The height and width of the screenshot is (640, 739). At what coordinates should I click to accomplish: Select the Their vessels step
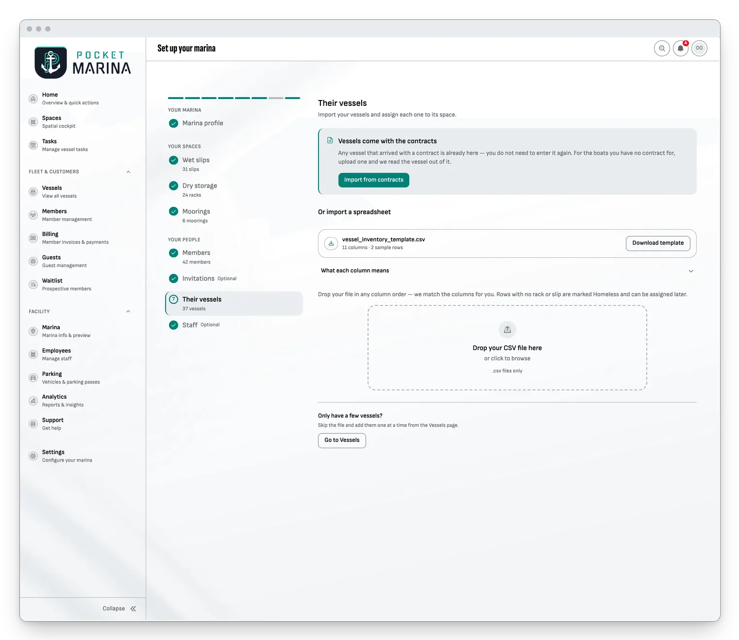pos(234,303)
